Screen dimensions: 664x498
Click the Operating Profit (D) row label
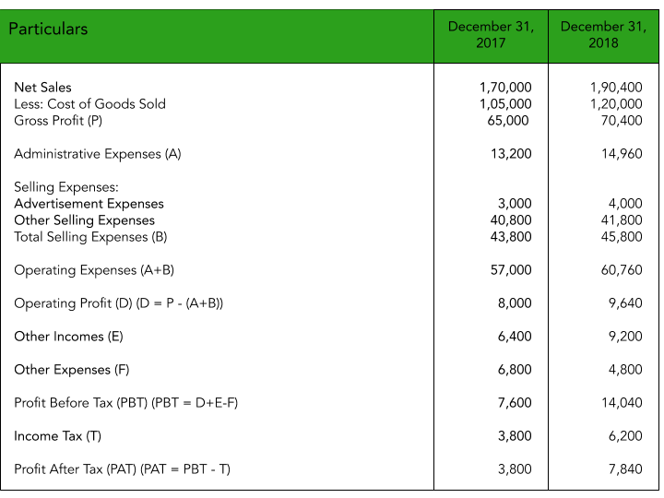[x=118, y=303]
